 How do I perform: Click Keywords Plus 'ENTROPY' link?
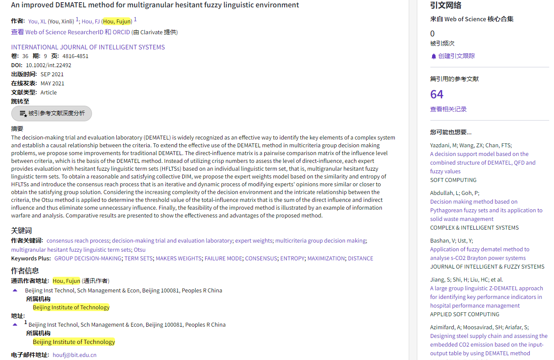292,258
